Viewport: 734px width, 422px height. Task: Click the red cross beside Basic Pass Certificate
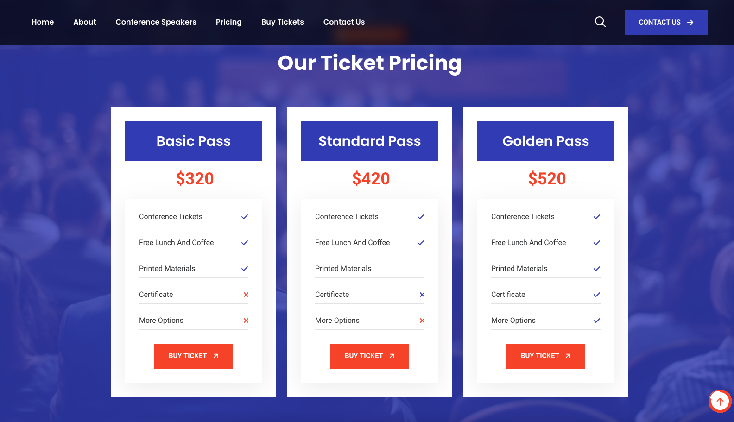(x=246, y=295)
